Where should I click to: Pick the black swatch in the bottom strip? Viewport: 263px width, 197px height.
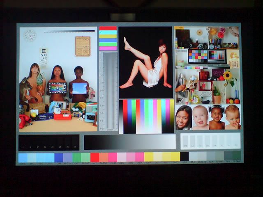[x=185, y=157]
